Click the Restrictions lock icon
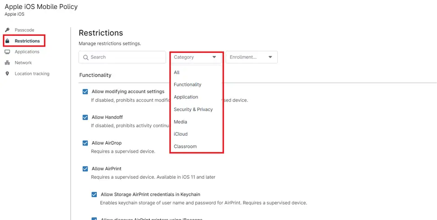This screenshot has width=437, height=220. (7, 41)
